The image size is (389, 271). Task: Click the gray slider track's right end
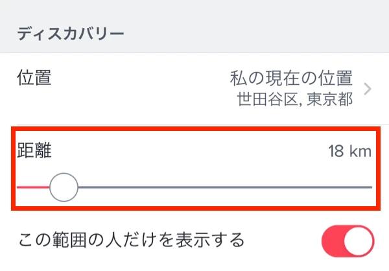click(x=368, y=187)
